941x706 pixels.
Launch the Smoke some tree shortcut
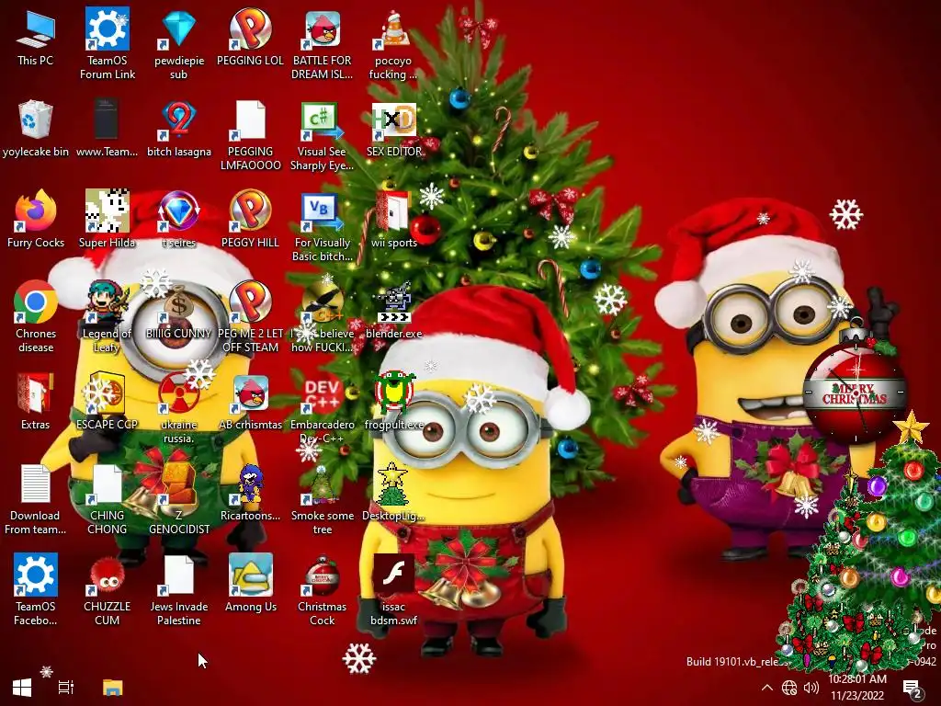[x=323, y=499]
